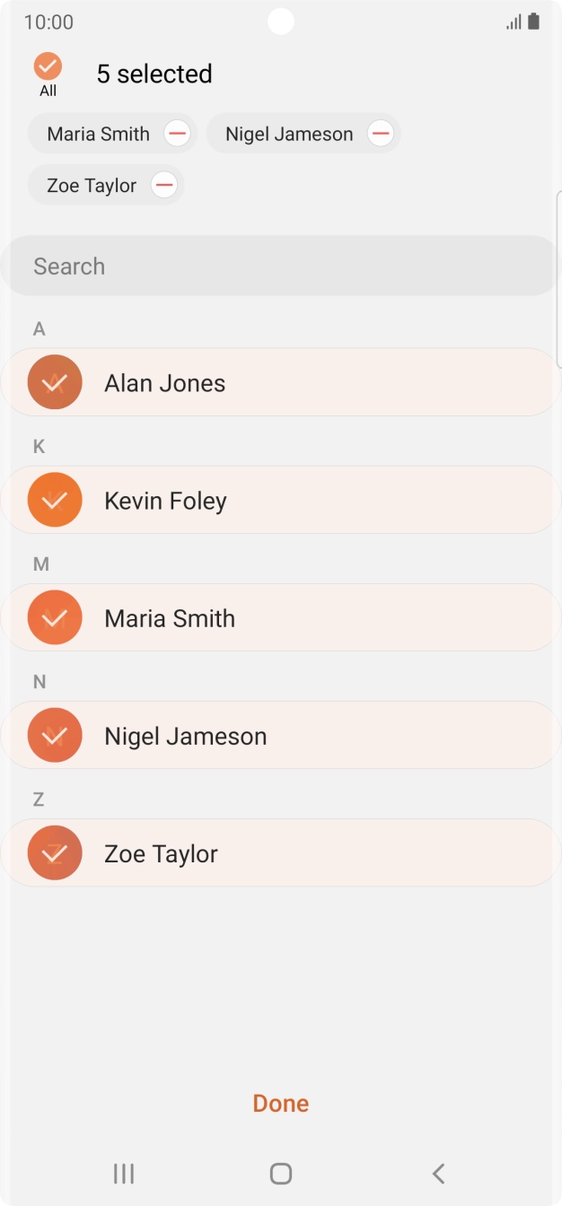Tap the home navigation icon
Viewport: 562px width, 1206px height.
pyautogui.click(x=281, y=1173)
